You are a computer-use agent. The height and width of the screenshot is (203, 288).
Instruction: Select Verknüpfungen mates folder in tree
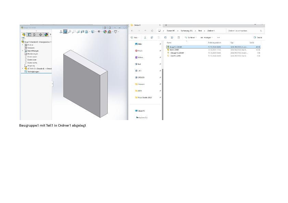click(x=32, y=72)
